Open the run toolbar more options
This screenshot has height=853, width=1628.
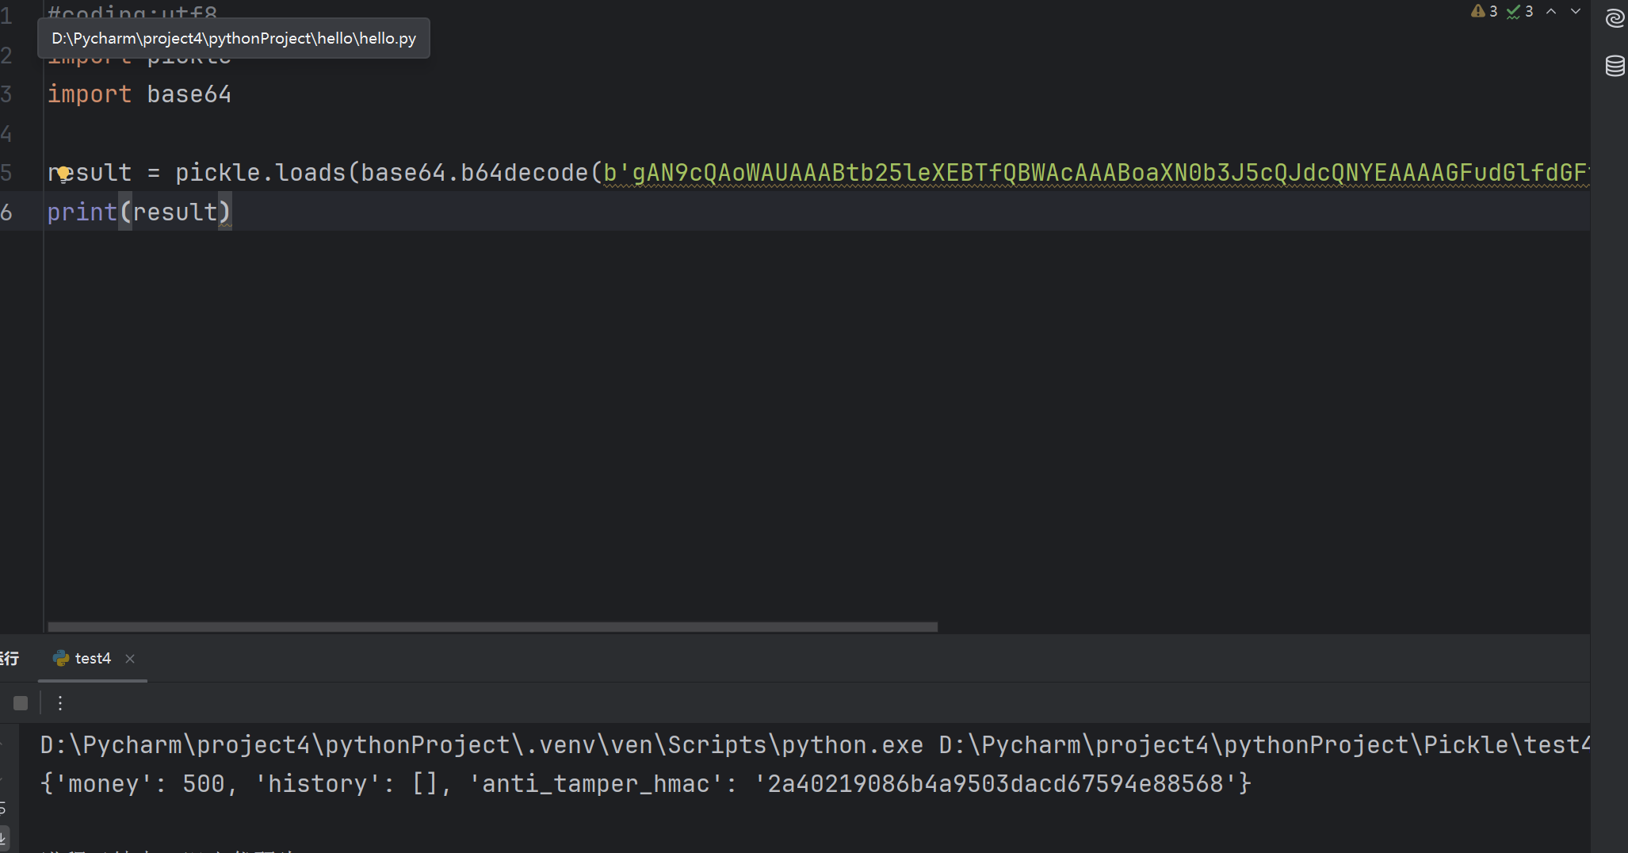(x=60, y=703)
